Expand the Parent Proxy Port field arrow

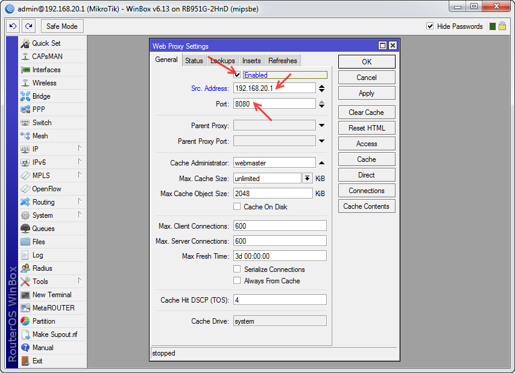[322, 141]
